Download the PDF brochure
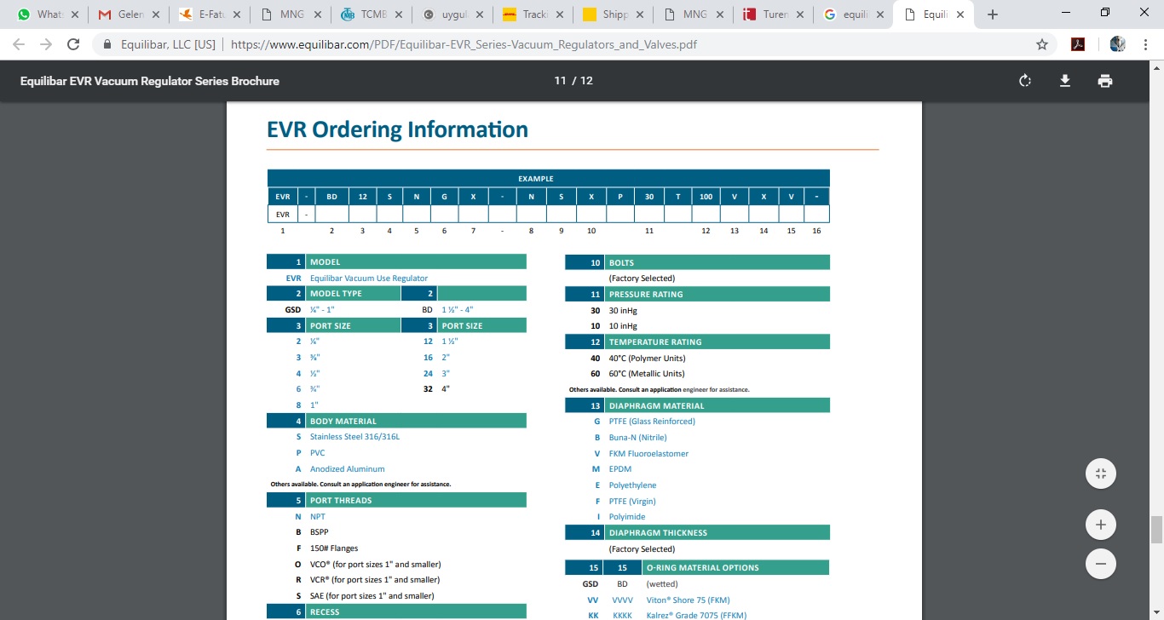This screenshot has height=620, width=1164. point(1065,81)
